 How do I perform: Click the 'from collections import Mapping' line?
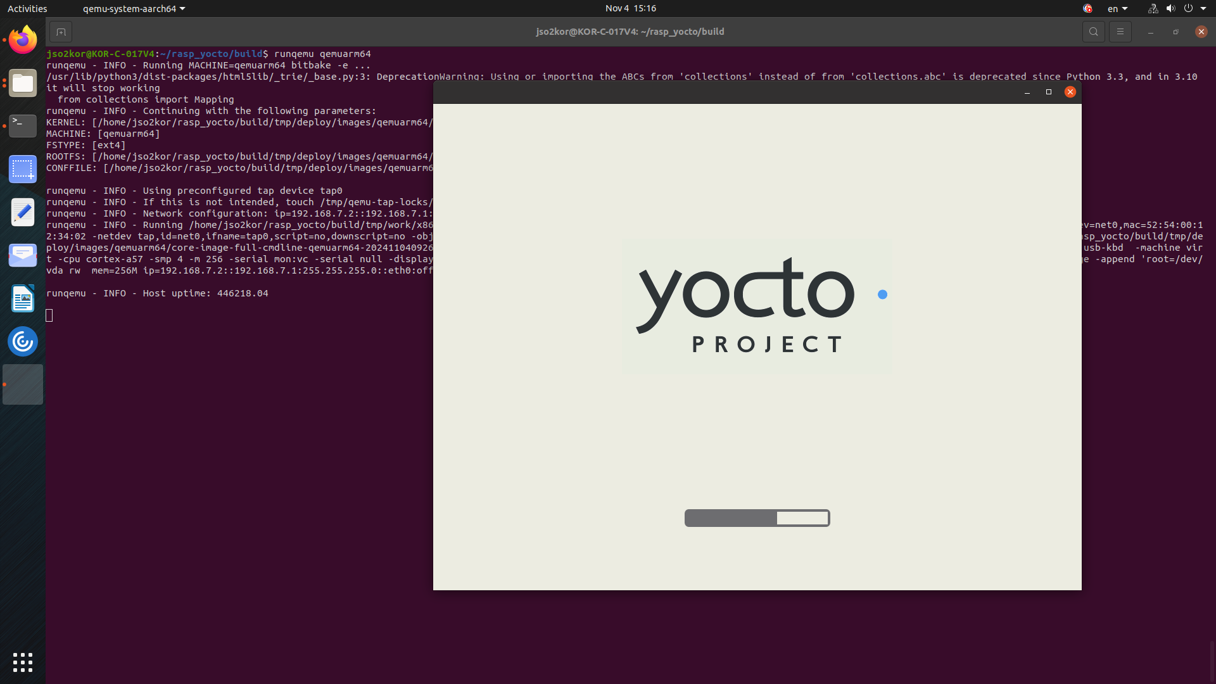click(146, 99)
